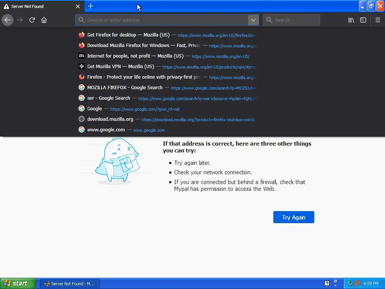385x289 pixels.
Task: Click the 6:59 PM taskbar clock
Action: (371, 284)
